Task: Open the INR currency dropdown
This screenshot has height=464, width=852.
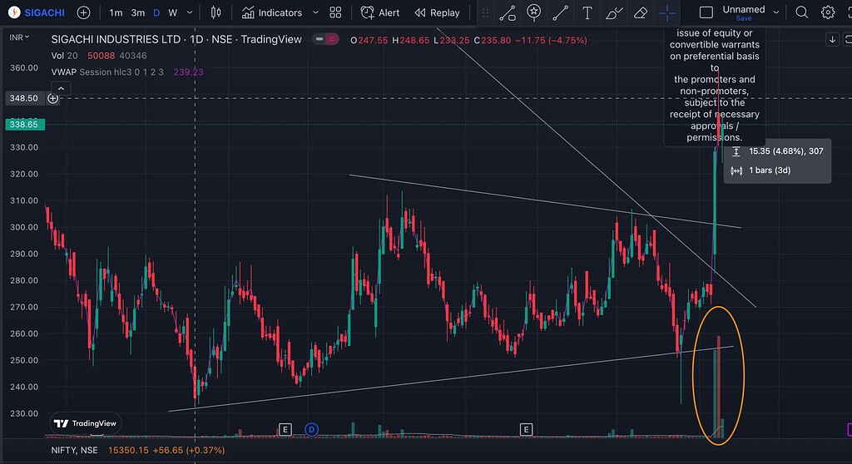Action: point(20,38)
